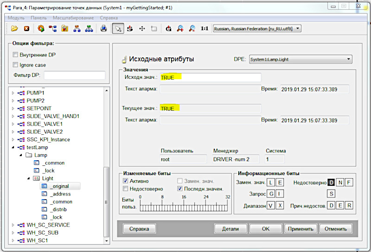The width and height of the screenshot is (371, 252).
Task: Open the Справка menu in menu bar
Action: click(x=109, y=18)
